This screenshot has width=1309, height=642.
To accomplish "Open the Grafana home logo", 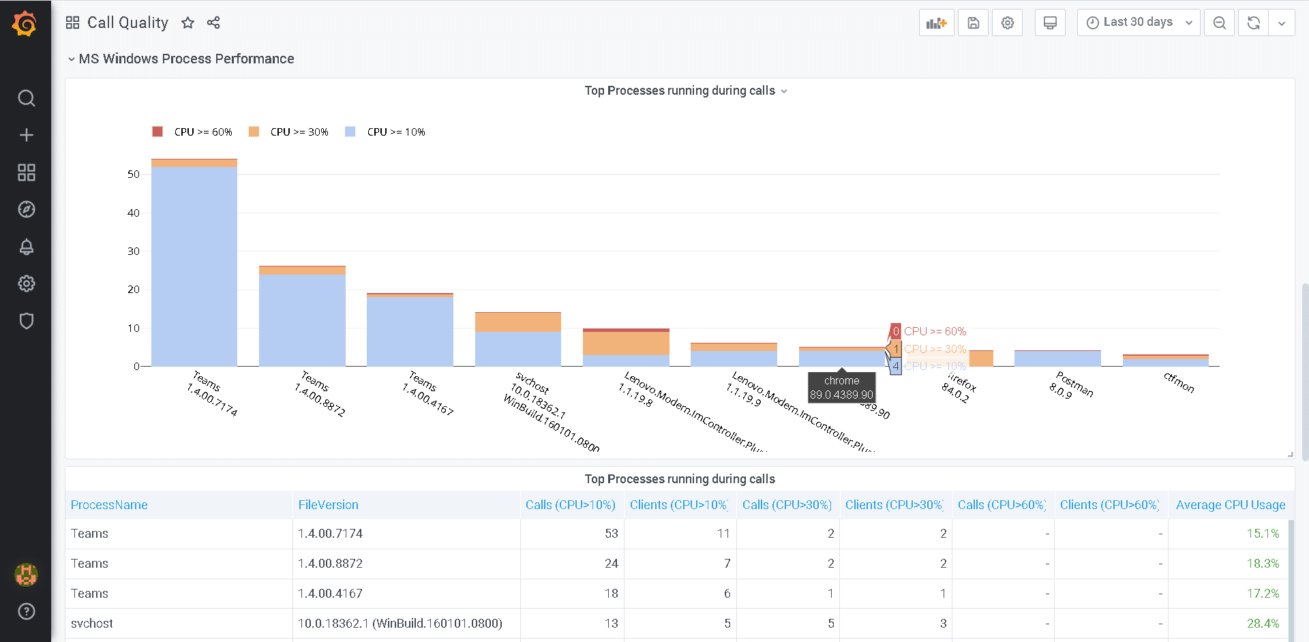I will pos(25,24).
